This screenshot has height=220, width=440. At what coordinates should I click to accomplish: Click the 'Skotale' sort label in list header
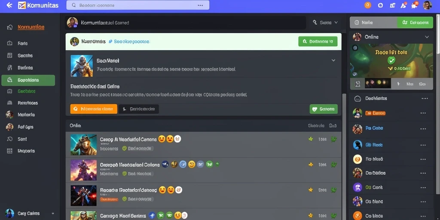316,126
